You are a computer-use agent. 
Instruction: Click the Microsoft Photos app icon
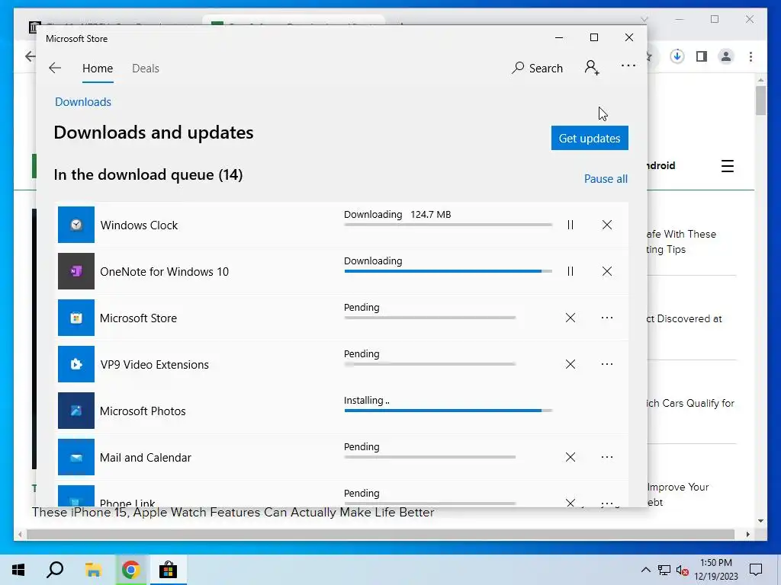pos(76,411)
